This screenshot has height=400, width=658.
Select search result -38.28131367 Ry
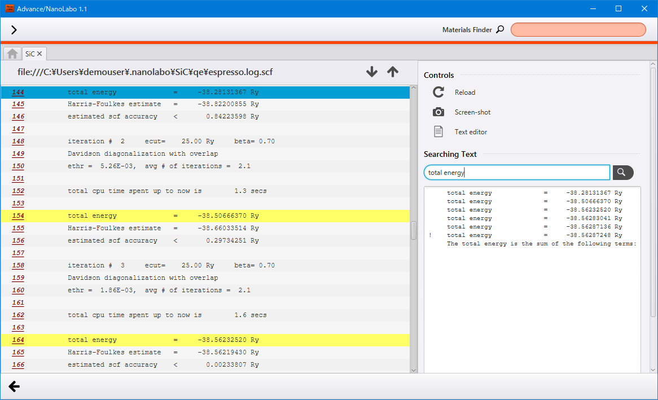(534, 192)
